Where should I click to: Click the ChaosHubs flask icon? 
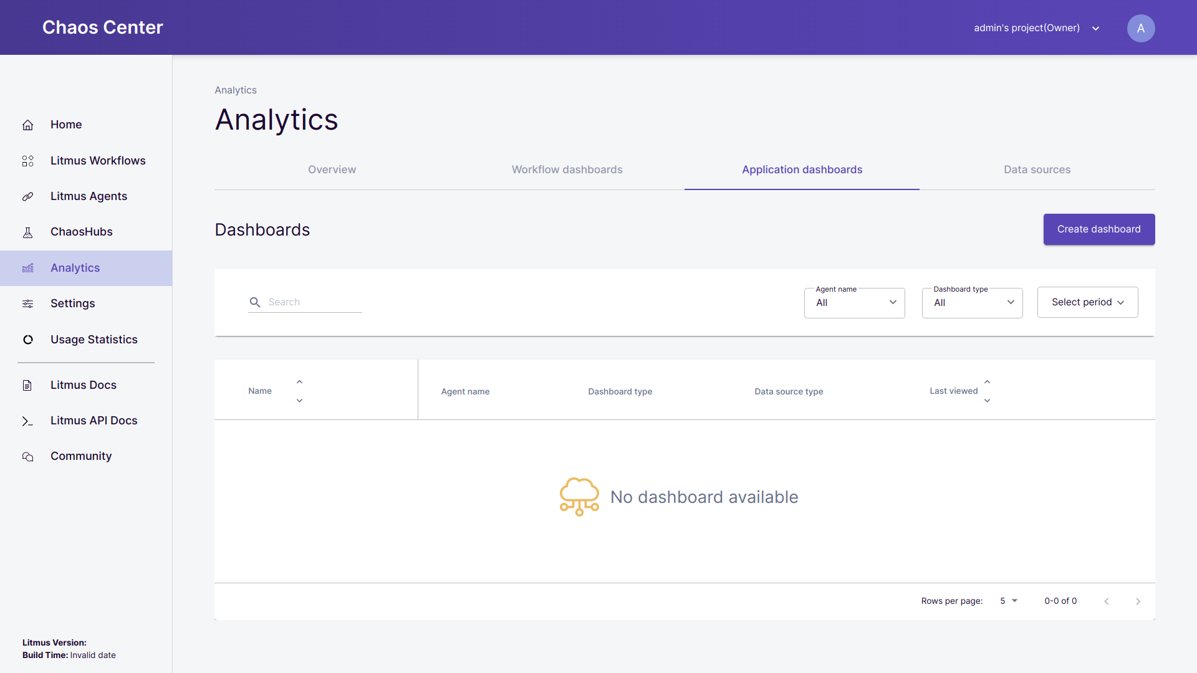(27, 232)
